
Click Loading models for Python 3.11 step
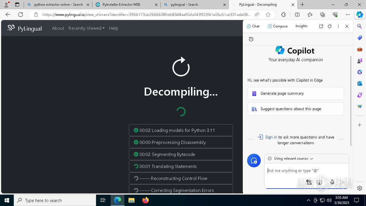[181, 130]
